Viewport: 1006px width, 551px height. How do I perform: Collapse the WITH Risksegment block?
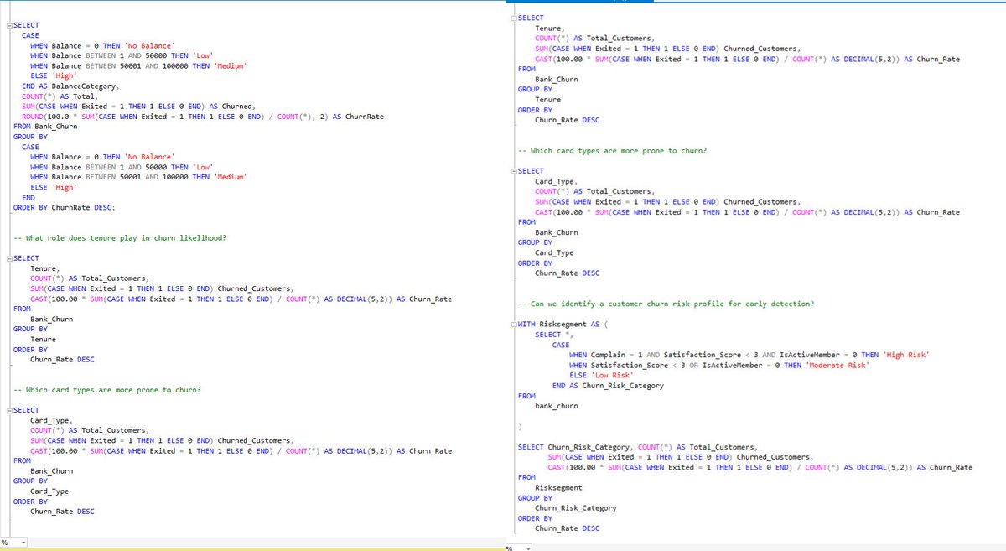514,325
